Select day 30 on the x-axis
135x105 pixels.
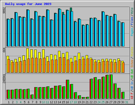click(123, 102)
